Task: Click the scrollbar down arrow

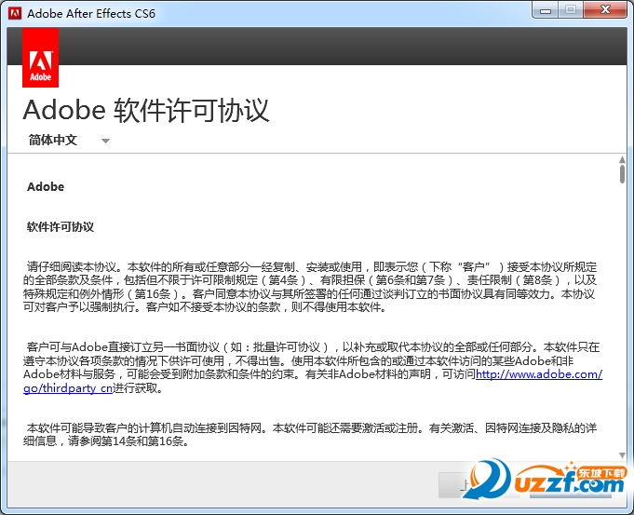Action: (622, 455)
